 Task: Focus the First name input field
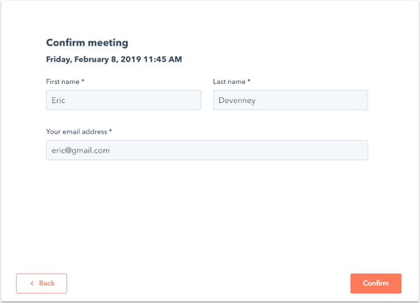click(x=123, y=100)
